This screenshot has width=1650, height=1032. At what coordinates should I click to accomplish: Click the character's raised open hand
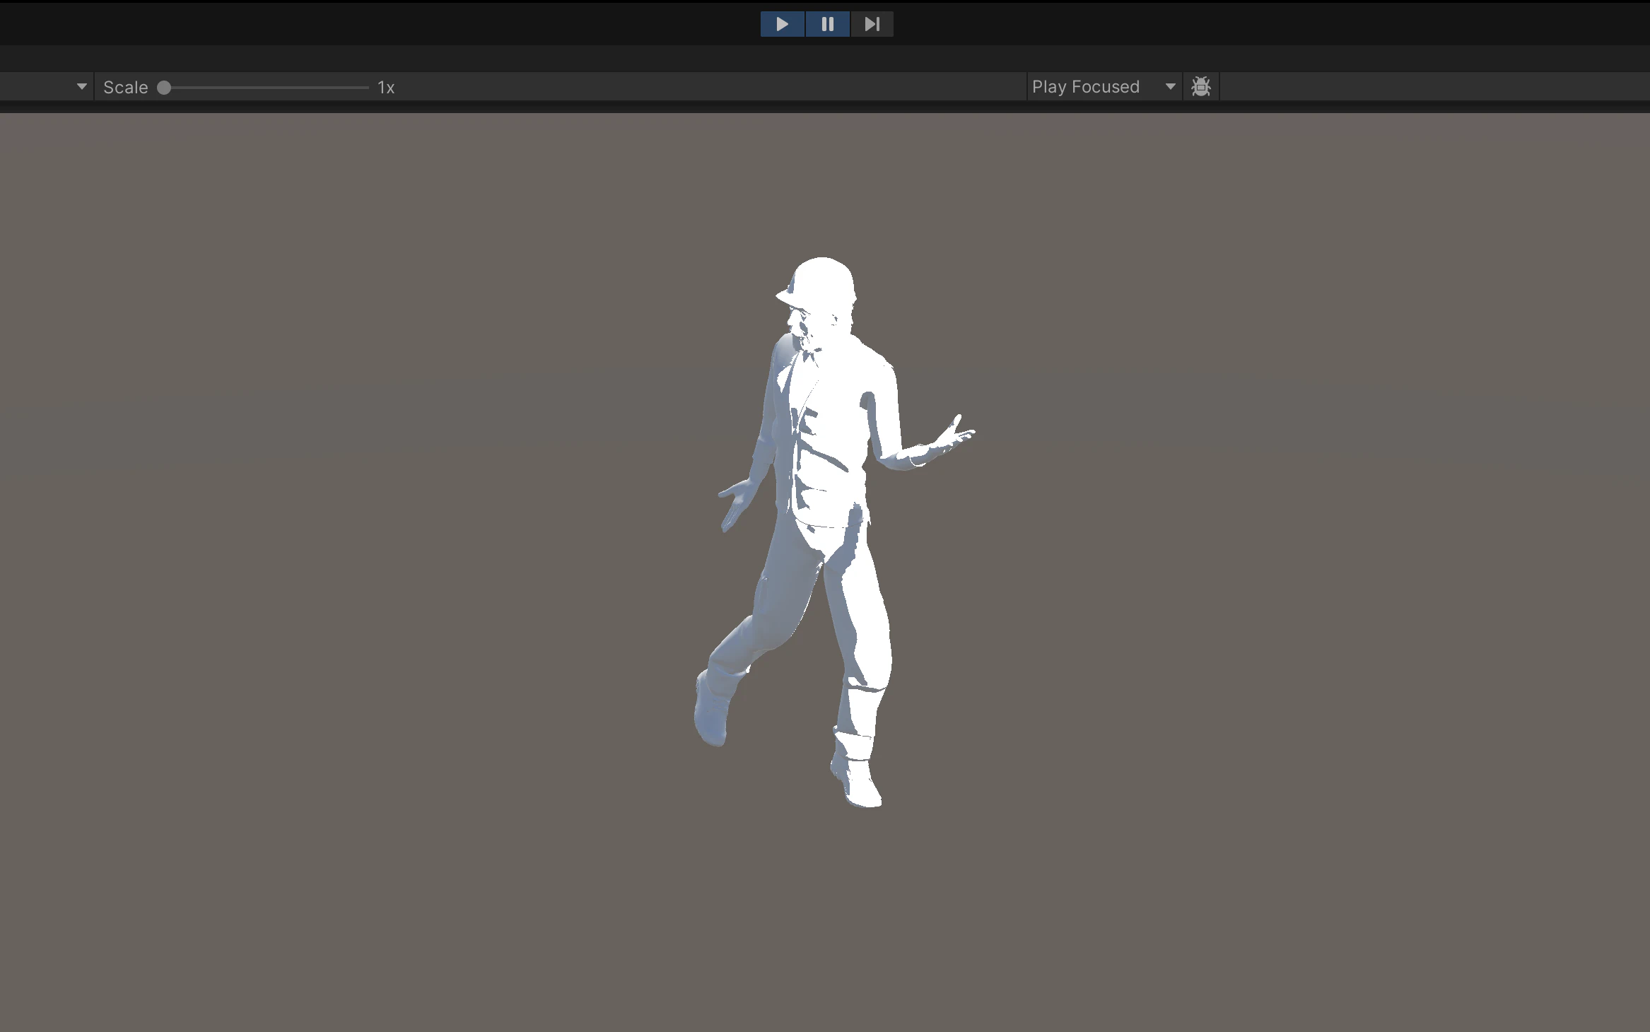click(954, 434)
